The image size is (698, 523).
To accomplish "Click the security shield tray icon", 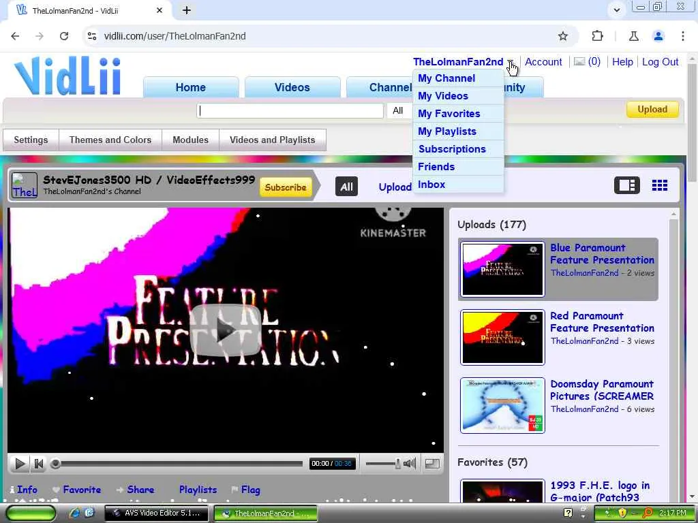I will (x=622, y=513).
